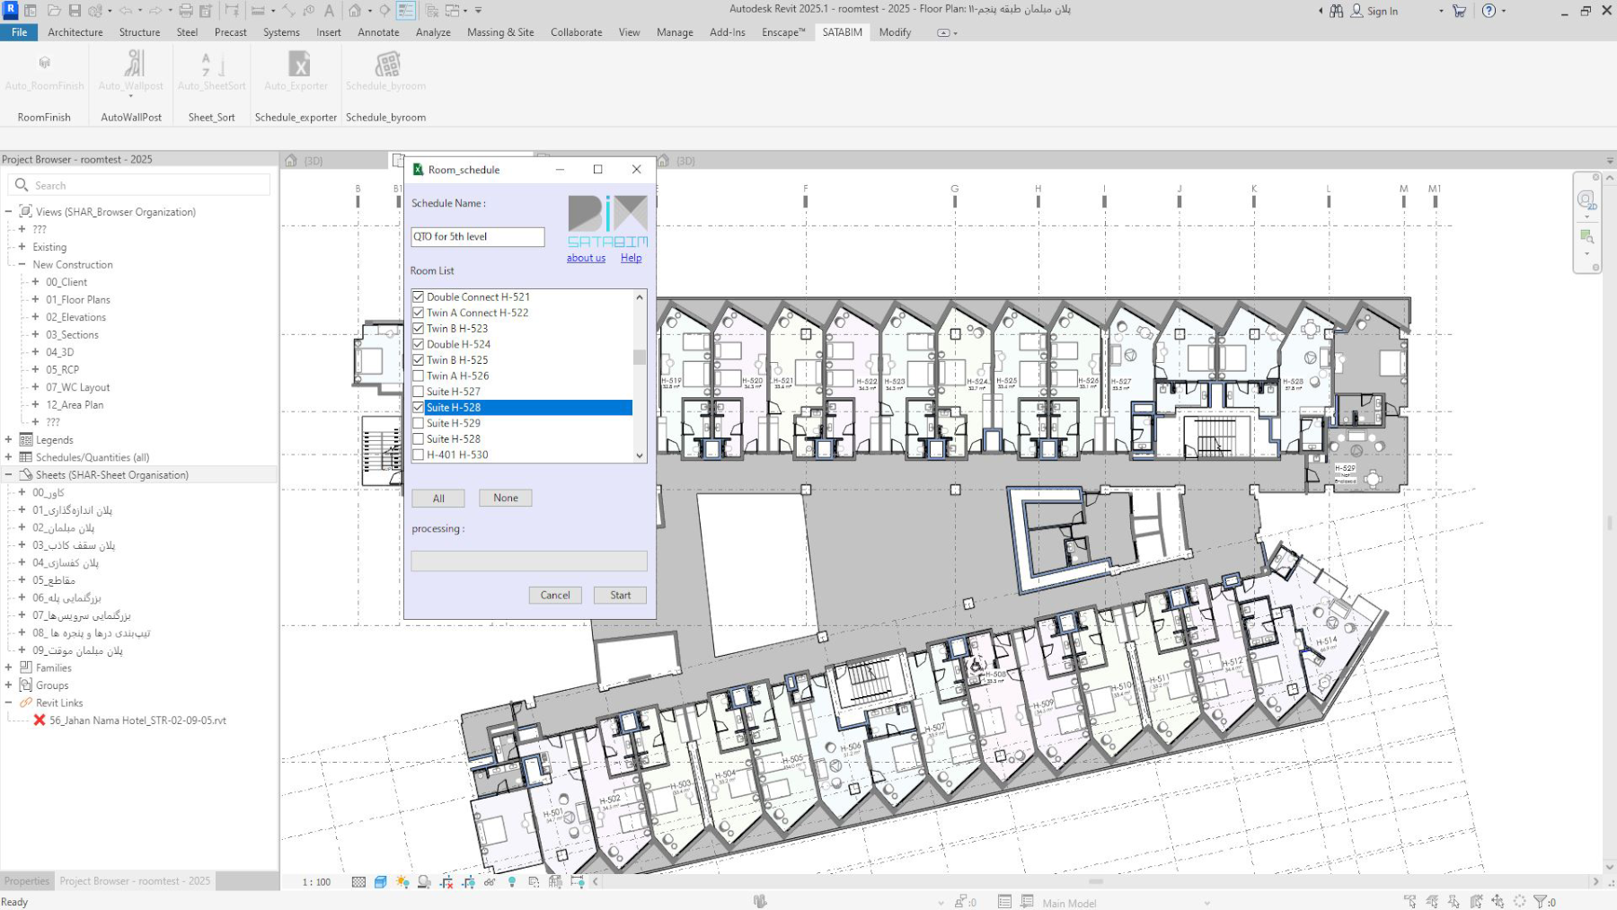Click the 2D steering wheel navigation icon

coord(1586,199)
